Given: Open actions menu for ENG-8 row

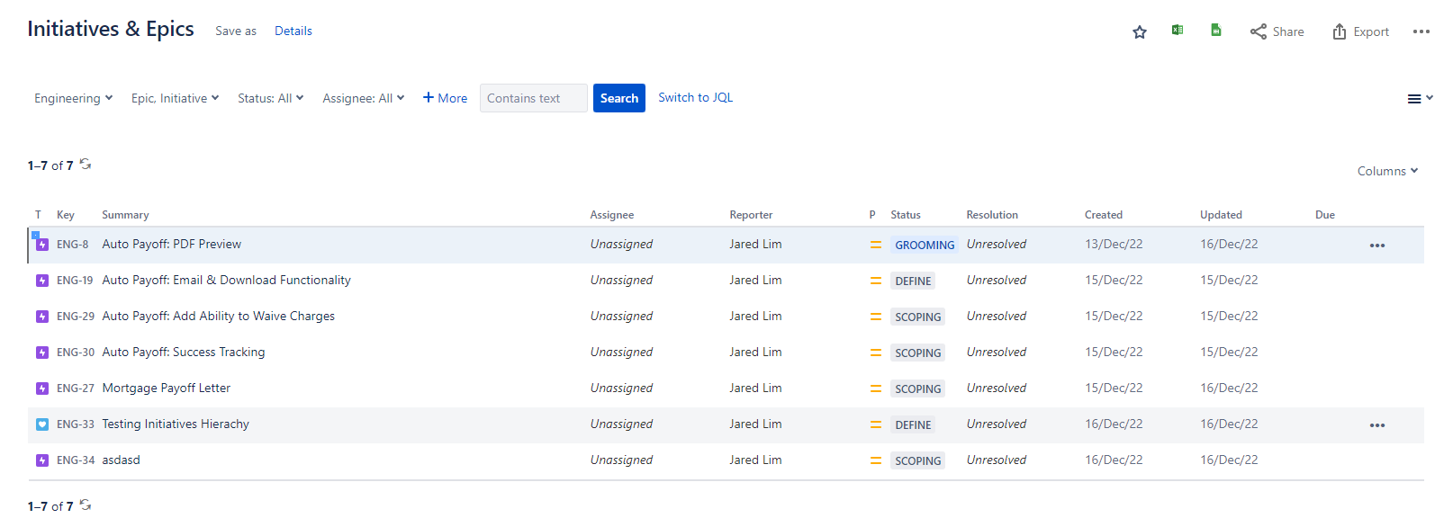Looking at the screenshot, I should pyautogui.click(x=1377, y=246).
